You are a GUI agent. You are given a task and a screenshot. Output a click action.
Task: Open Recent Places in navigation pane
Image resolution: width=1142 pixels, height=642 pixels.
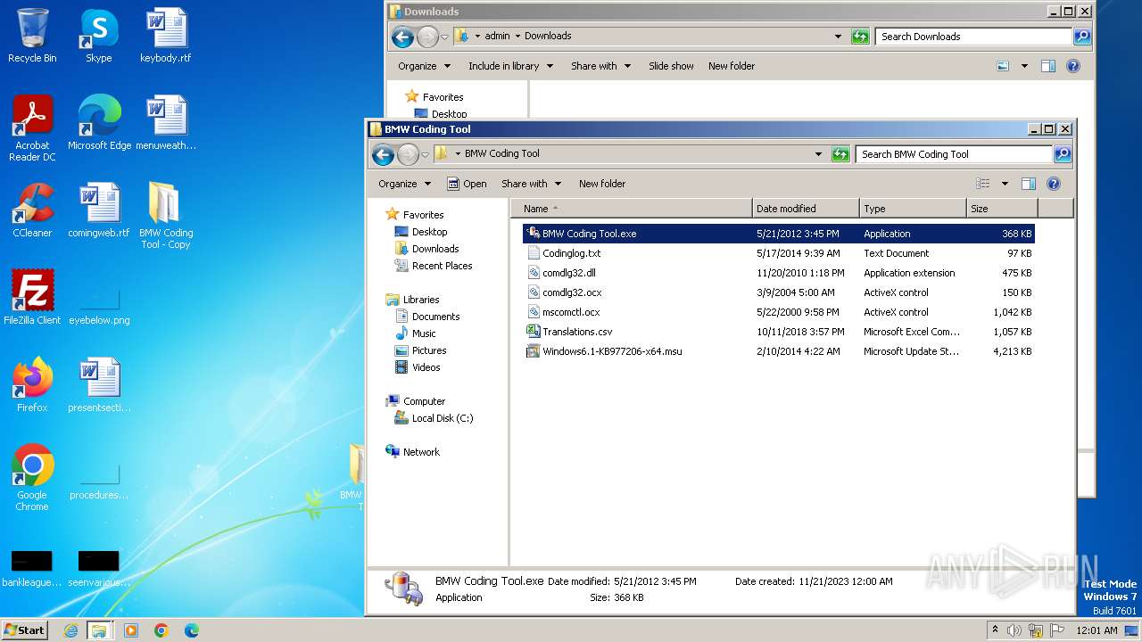(x=434, y=266)
